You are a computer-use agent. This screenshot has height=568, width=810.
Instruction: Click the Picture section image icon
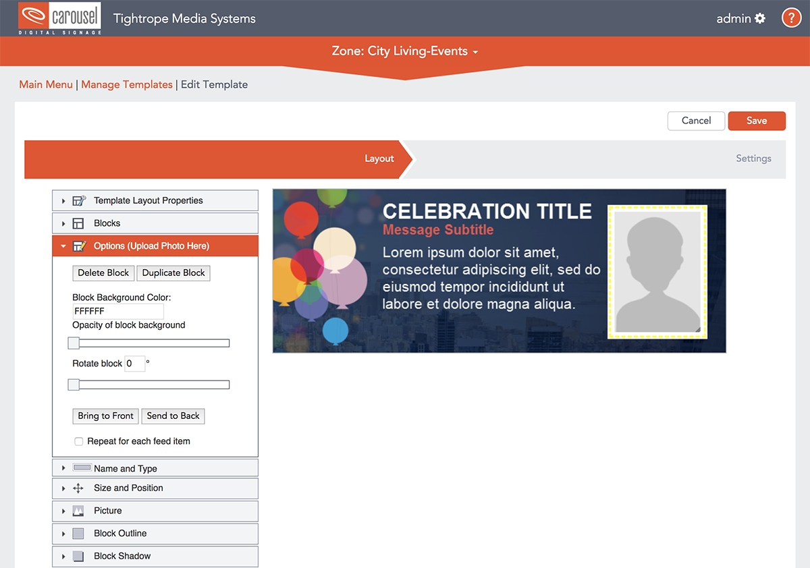(x=78, y=511)
